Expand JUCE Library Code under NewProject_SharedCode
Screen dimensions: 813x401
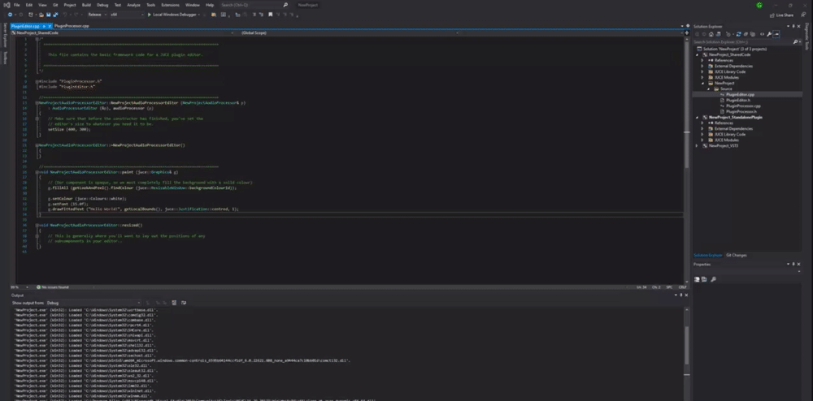[702, 71]
